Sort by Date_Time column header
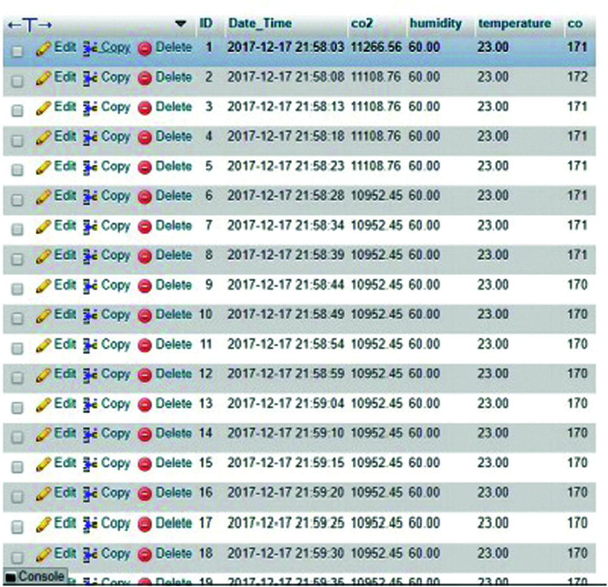This screenshot has width=608, height=587. point(260,23)
